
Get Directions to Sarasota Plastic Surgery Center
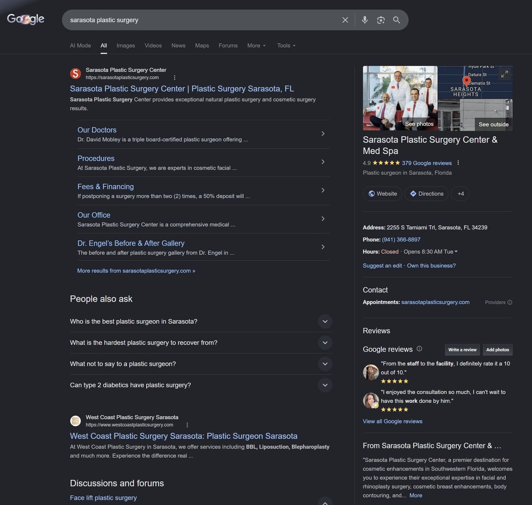(427, 194)
